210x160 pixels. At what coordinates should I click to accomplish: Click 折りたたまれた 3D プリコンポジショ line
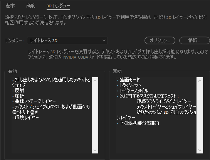(x=166, y=112)
